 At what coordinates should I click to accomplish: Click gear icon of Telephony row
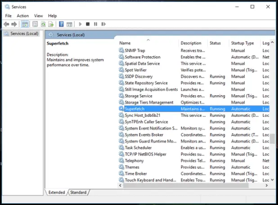[x=121, y=160]
